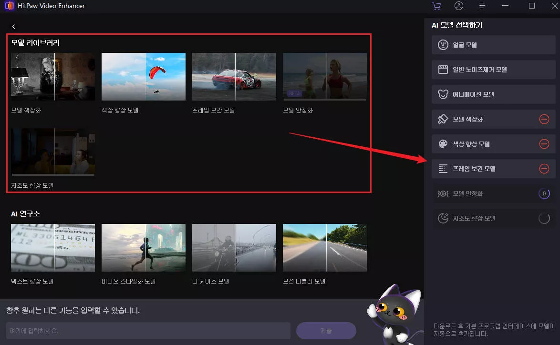The height and width of the screenshot is (345, 560).
Task: Click the 모델 안정화 download progress circle
Action: coord(544,193)
